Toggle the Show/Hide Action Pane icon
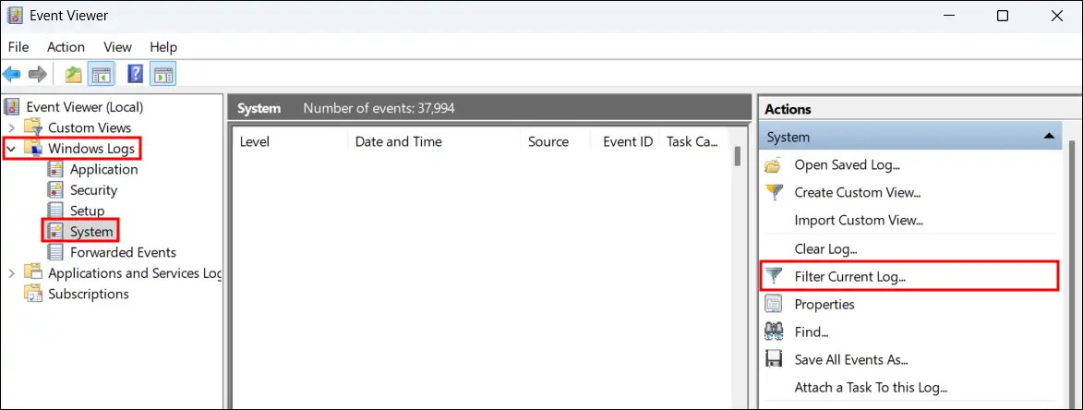This screenshot has height=410, width=1083. click(x=163, y=75)
